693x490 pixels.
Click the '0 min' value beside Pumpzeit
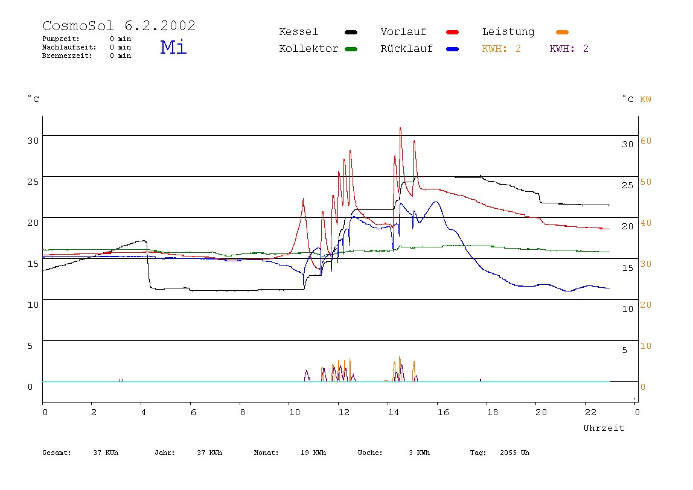(x=121, y=39)
